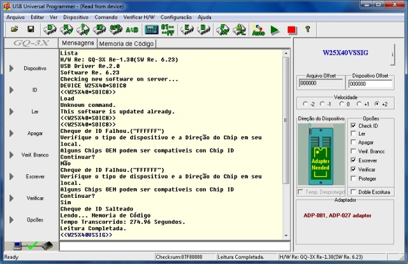Select speed -2 radio button
Viewport: 408px width, 264px height.
[305, 104]
